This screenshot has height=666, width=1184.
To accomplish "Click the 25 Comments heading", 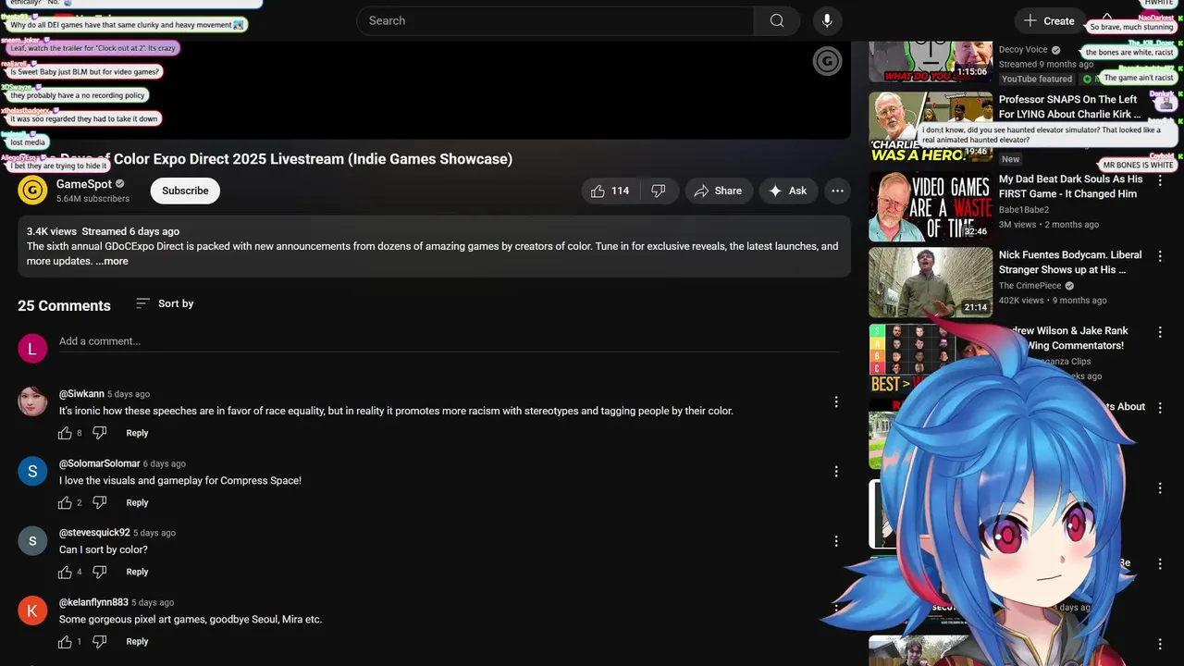I will (64, 305).
